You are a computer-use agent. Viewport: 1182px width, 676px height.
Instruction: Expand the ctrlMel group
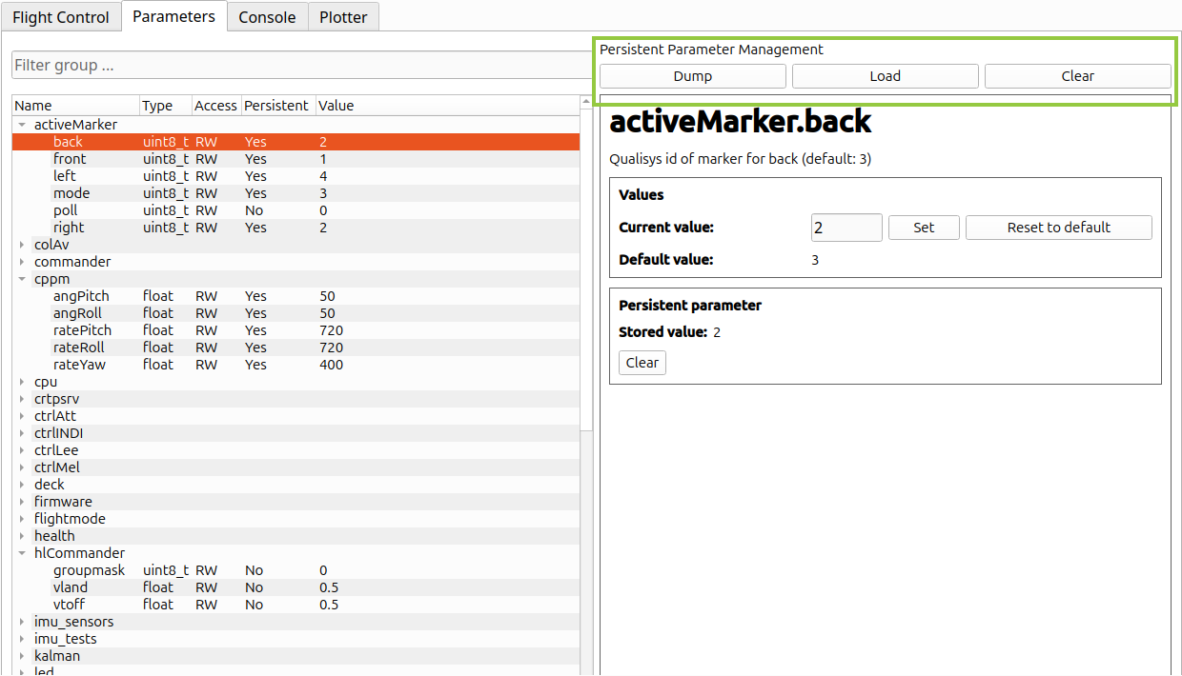22,467
